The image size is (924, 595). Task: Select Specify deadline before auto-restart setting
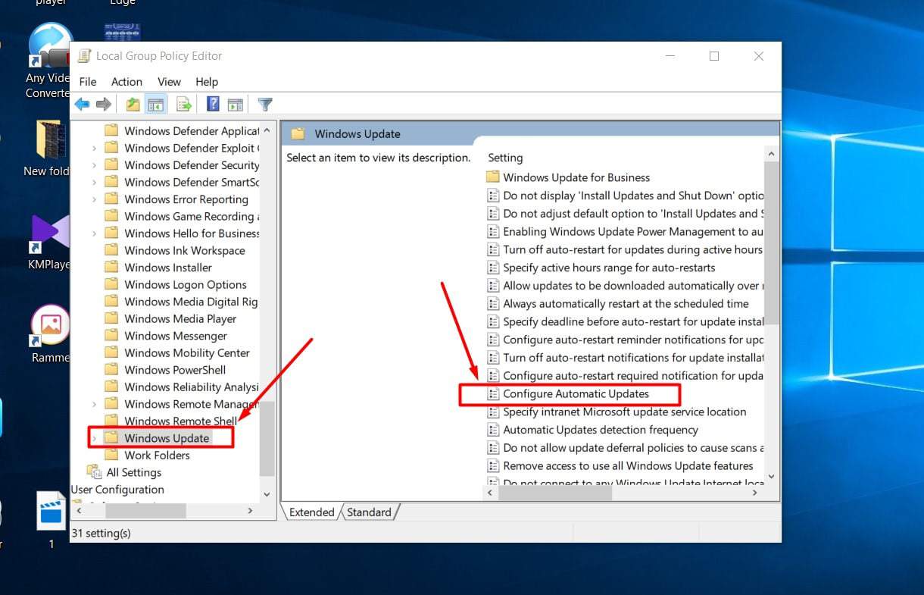click(x=632, y=321)
